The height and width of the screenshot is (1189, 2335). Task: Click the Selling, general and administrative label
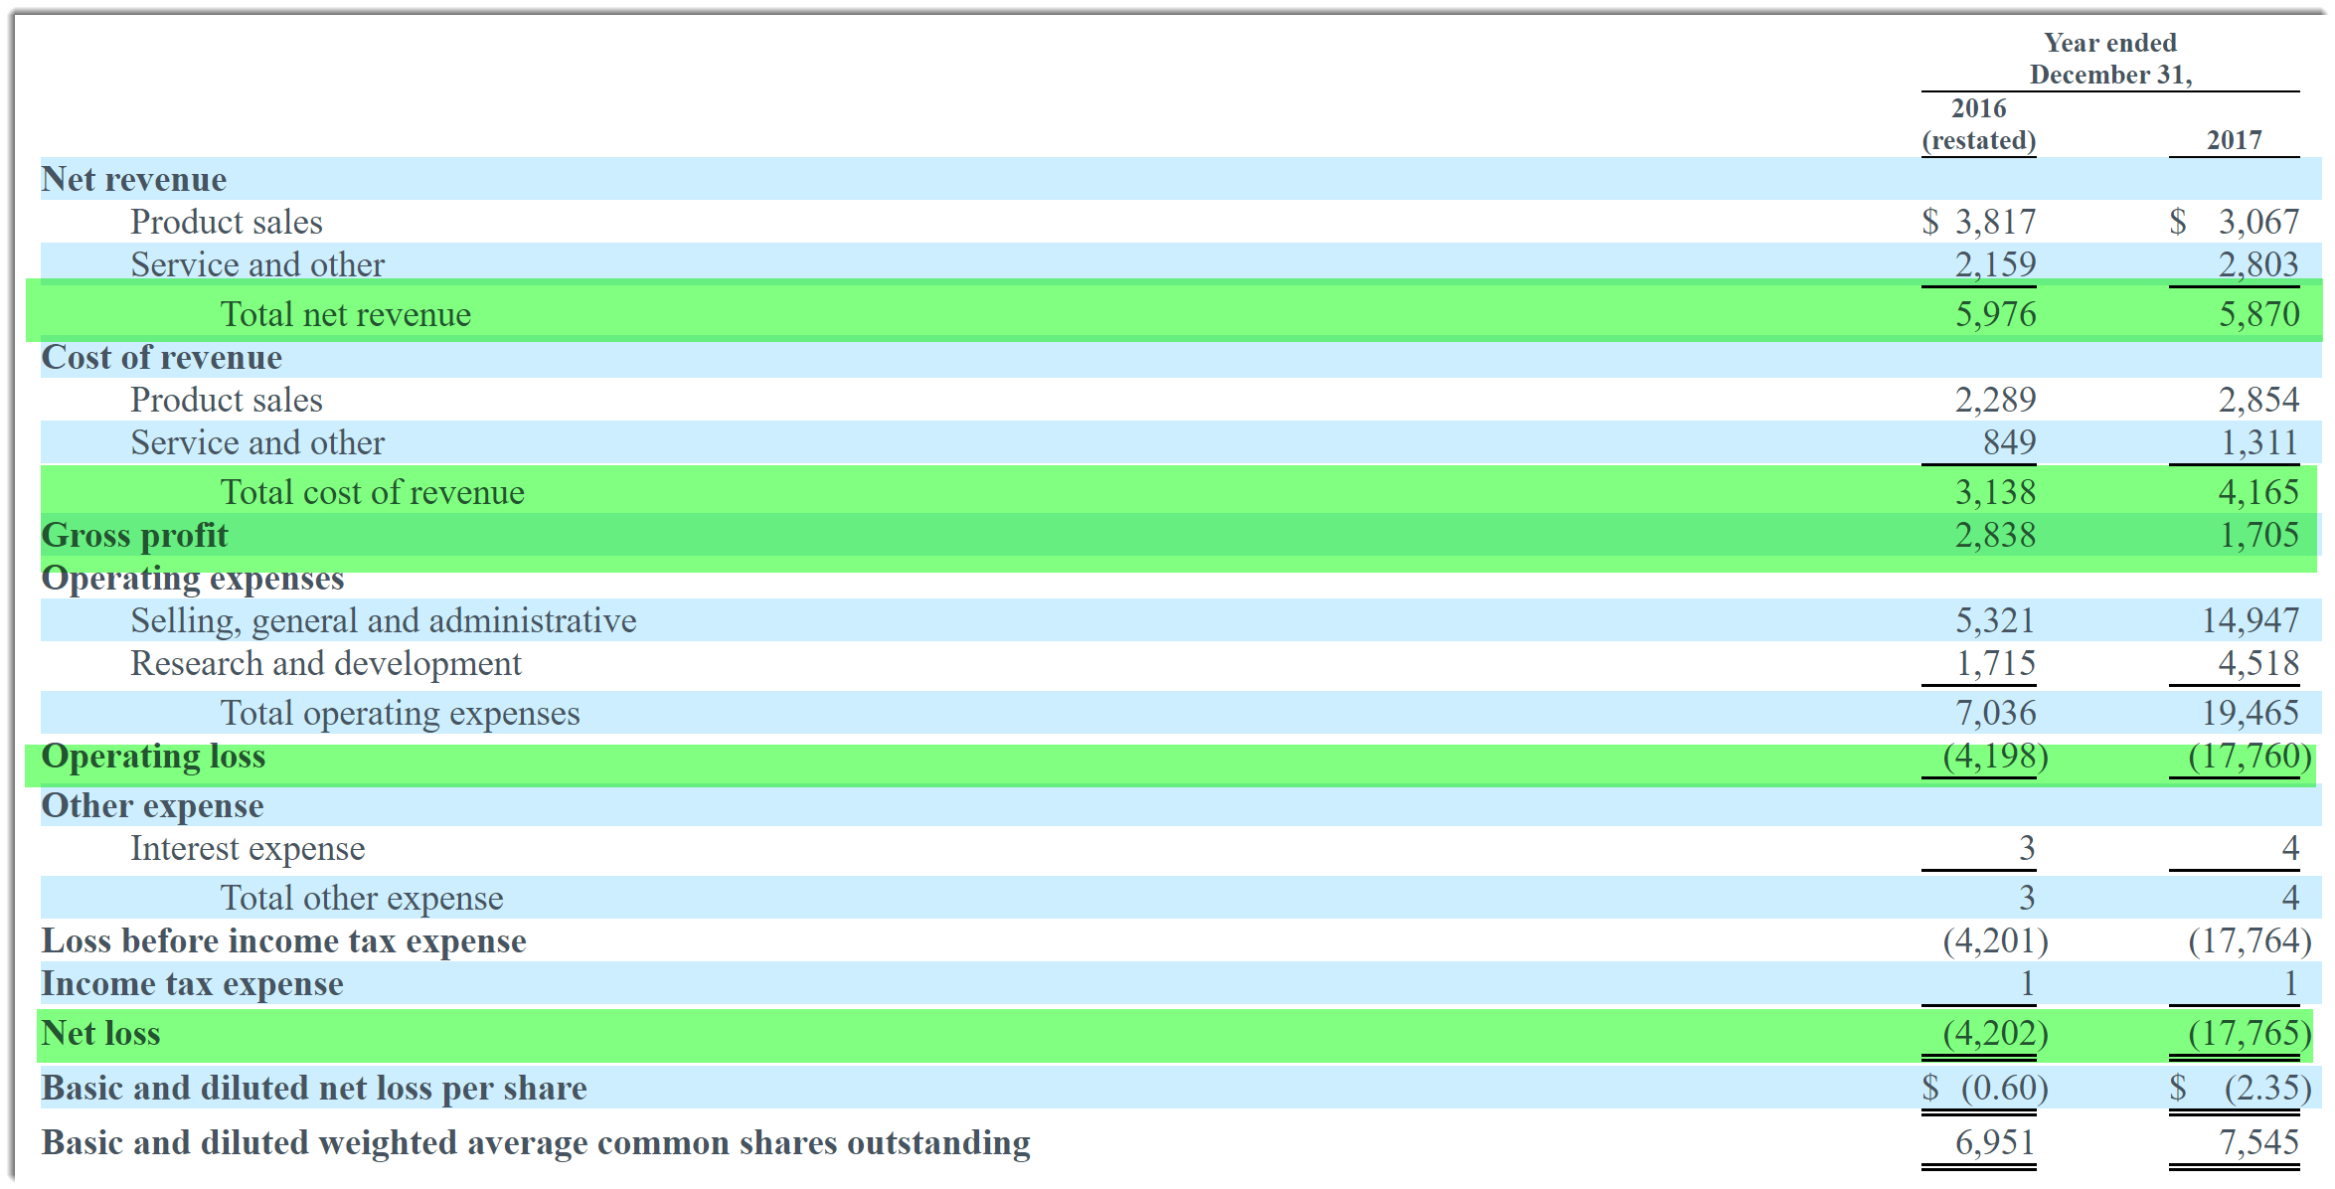[x=383, y=620]
